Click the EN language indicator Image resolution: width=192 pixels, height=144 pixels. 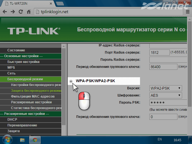pos(160,139)
